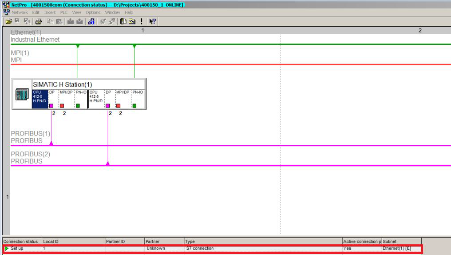Image resolution: width=451 pixels, height=255 pixels.
Task: Click first CPU's red MPI/DP interface square
Action: (62, 106)
